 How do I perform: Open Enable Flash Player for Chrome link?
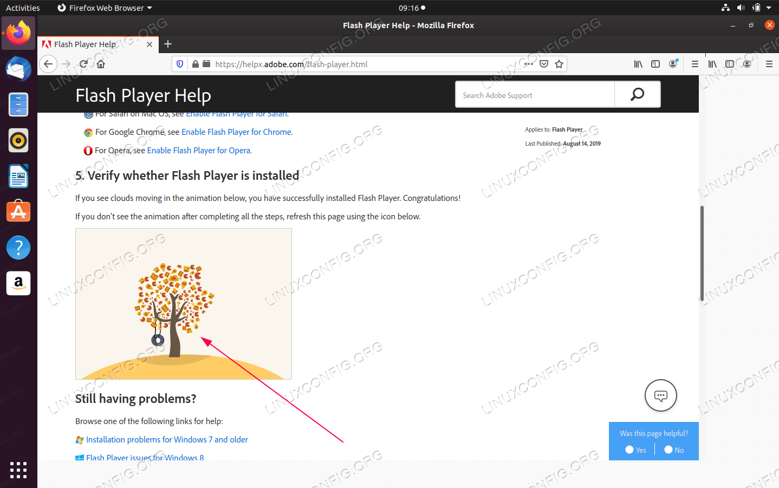pos(237,132)
